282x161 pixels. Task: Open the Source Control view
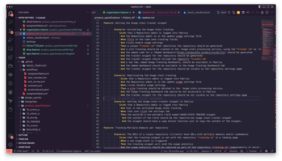tap(11, 31)
